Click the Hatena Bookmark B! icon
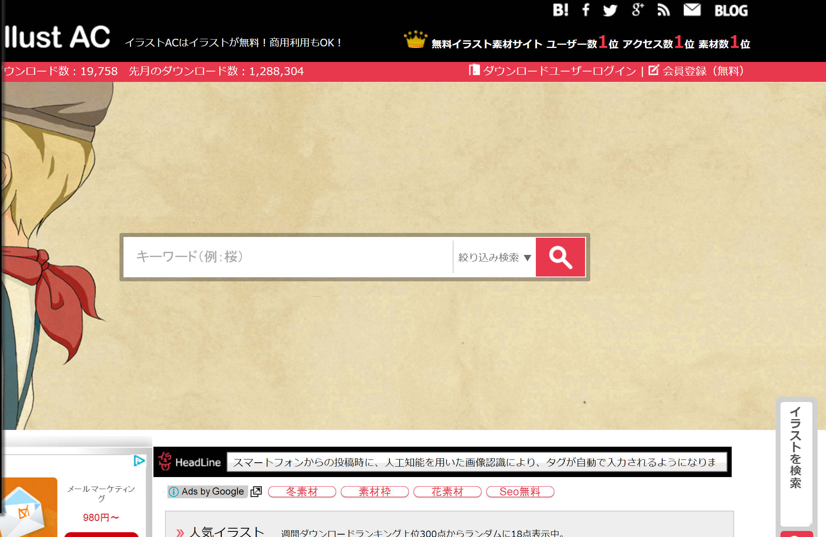This screenshot has width=826, height=537. click(560, 10)
